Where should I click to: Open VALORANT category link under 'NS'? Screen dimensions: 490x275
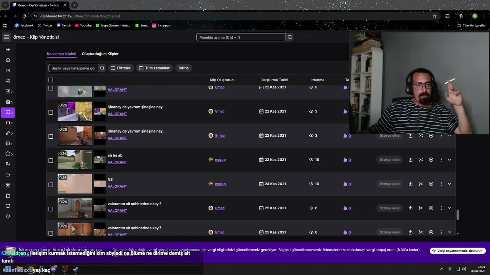(x=117, y=186)
